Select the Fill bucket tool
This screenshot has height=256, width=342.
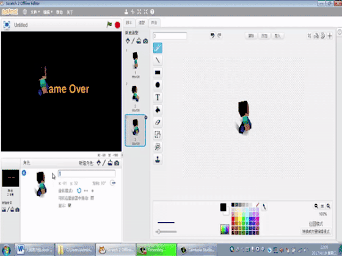pos(158,110)
